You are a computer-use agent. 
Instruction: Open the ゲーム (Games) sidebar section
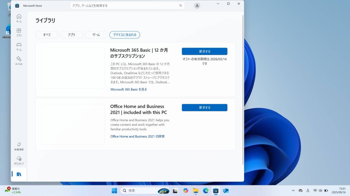[x=19, y=46]
